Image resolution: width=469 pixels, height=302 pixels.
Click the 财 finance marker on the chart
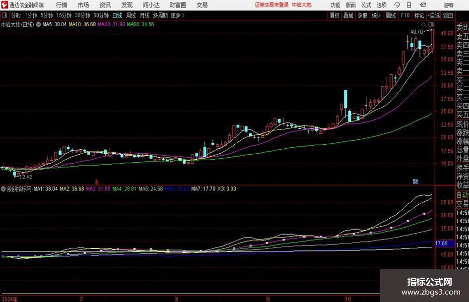415,181
